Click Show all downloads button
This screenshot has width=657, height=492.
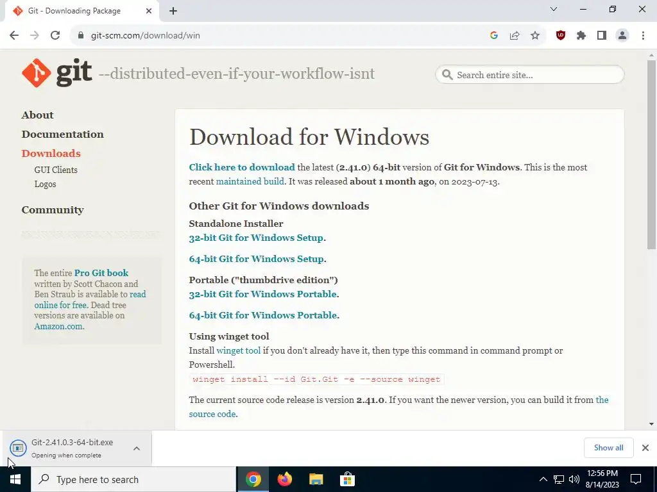(608, 448)
